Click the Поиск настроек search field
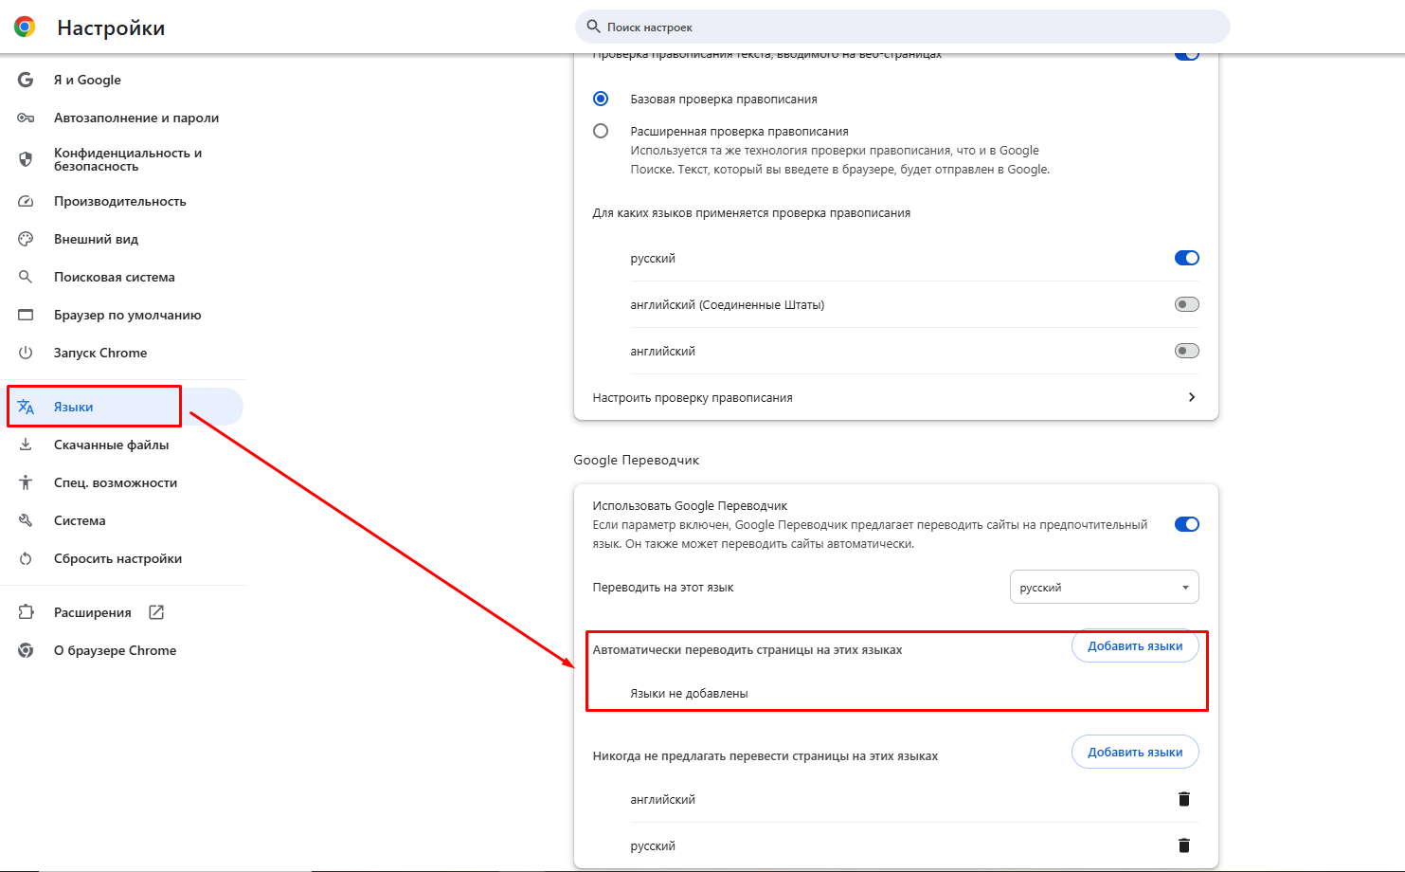The height and width of the screenshot is (872, 1405). [902, 27]
